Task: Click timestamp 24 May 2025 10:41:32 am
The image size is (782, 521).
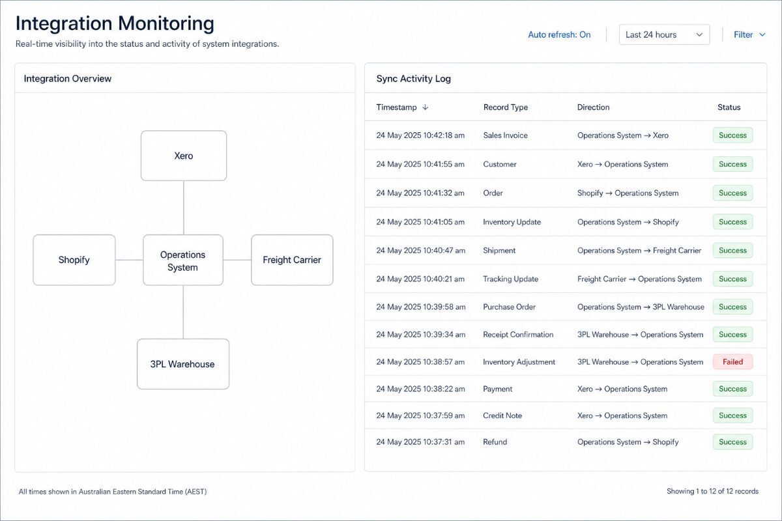Action: click(x=420, y=193)
